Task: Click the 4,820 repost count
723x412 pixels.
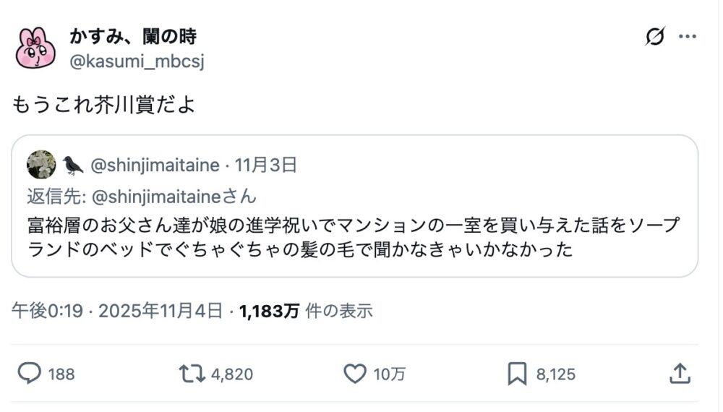Action: 231,374
